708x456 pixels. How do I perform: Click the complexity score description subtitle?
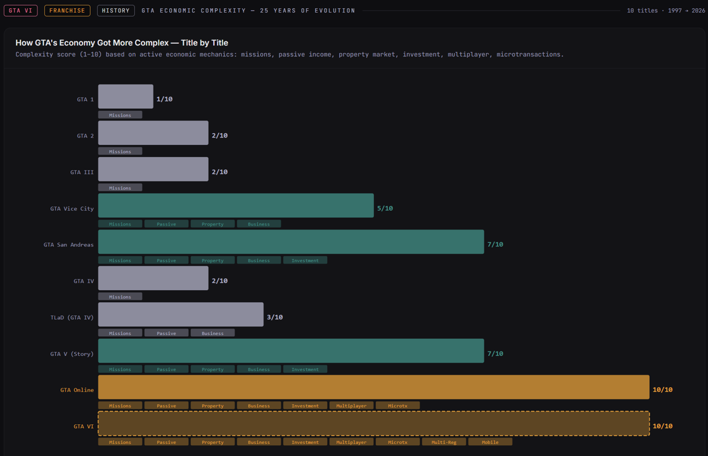pos(290,54)
